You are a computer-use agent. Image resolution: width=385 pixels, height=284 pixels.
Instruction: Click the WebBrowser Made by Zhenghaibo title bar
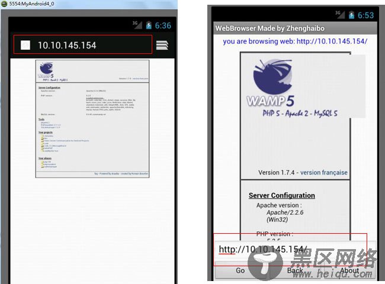click(294, 28)
